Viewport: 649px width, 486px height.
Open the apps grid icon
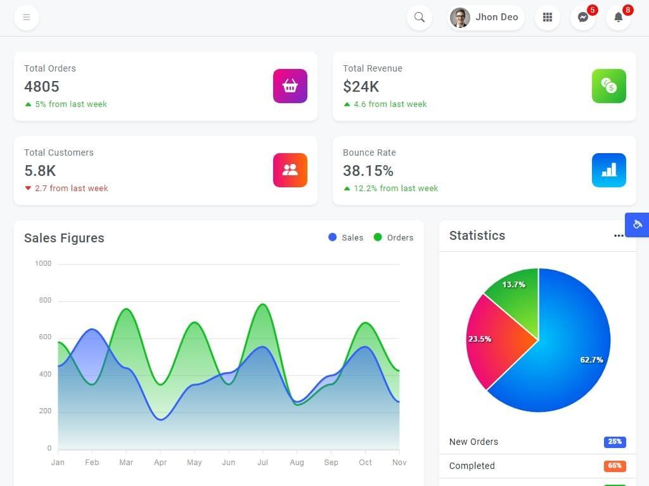547,17
